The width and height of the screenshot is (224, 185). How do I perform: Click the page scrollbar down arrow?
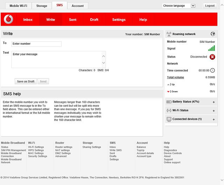coord(222,180)
